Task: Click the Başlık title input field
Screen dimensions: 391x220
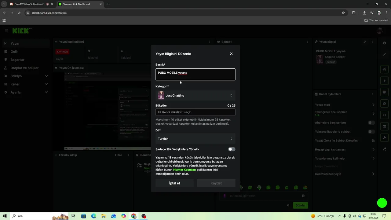Action: click(x=195, y=74)
